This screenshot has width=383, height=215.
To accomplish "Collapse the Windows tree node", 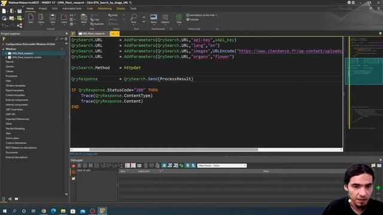I will coord(3,49).
